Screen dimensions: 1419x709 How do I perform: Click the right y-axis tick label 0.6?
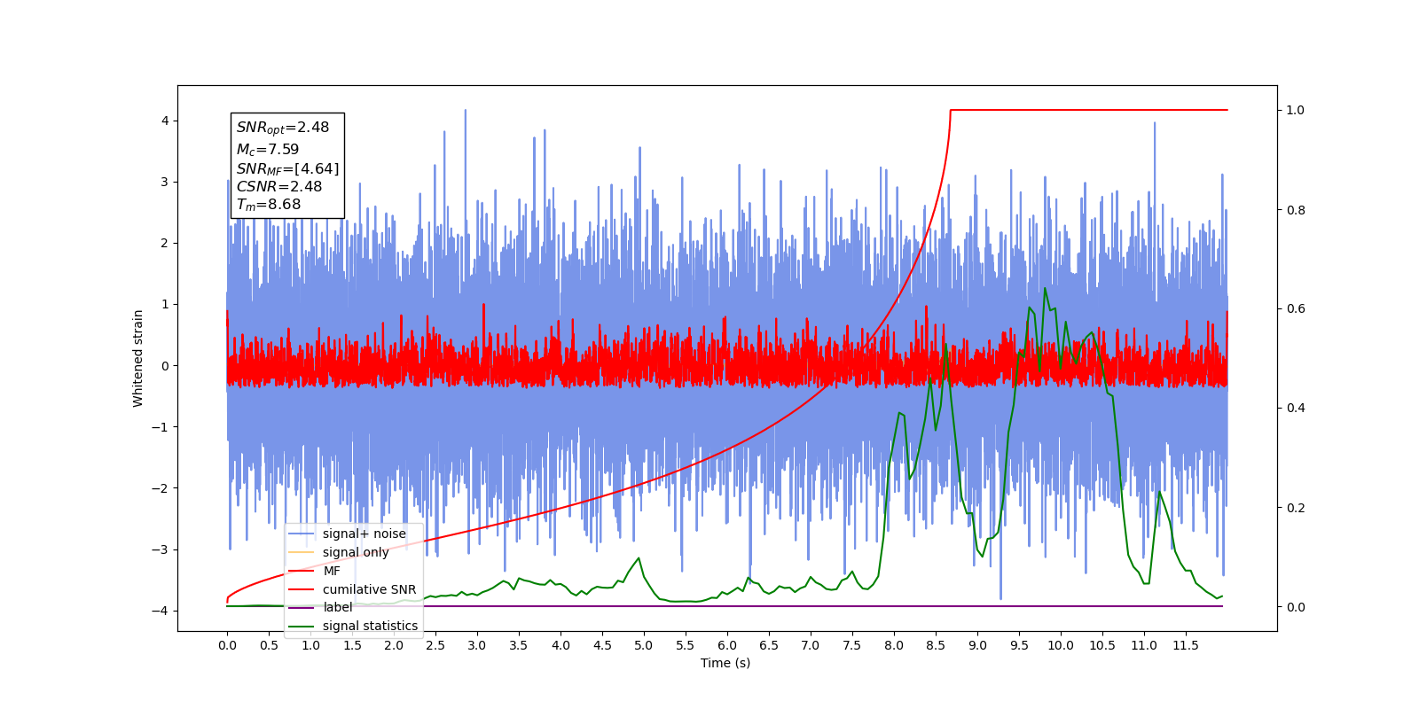pos(1296,308)
